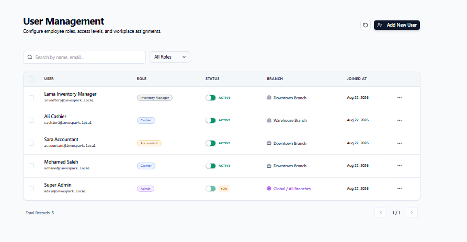Screen dimensions: 467x242
Task: Click the User Management heading
Action: point(64,21)
